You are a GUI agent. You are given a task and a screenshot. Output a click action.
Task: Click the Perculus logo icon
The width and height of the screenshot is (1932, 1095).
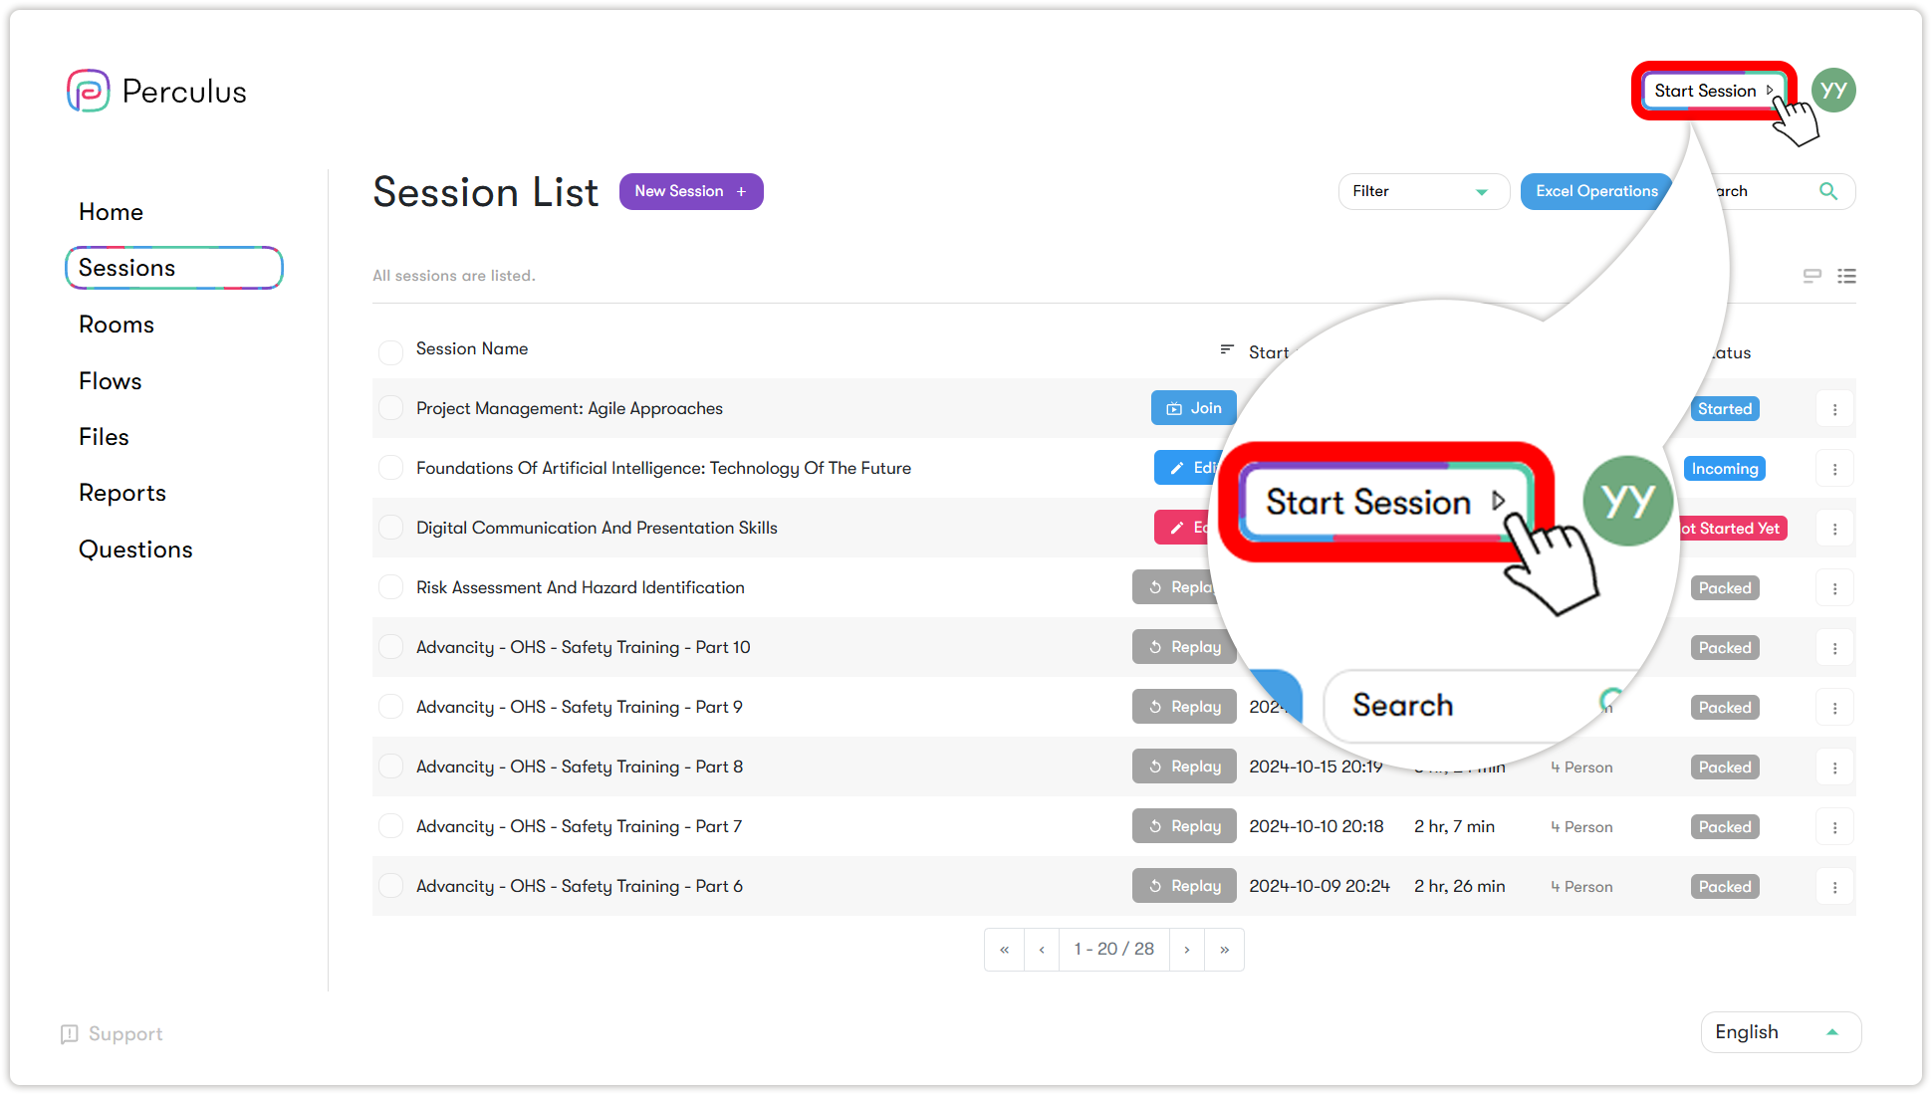[x=89, y=91]
